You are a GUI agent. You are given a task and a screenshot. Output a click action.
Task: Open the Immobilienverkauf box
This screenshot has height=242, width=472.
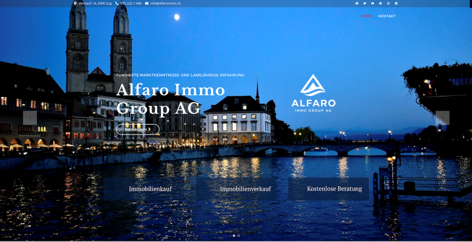click(237, 189)
